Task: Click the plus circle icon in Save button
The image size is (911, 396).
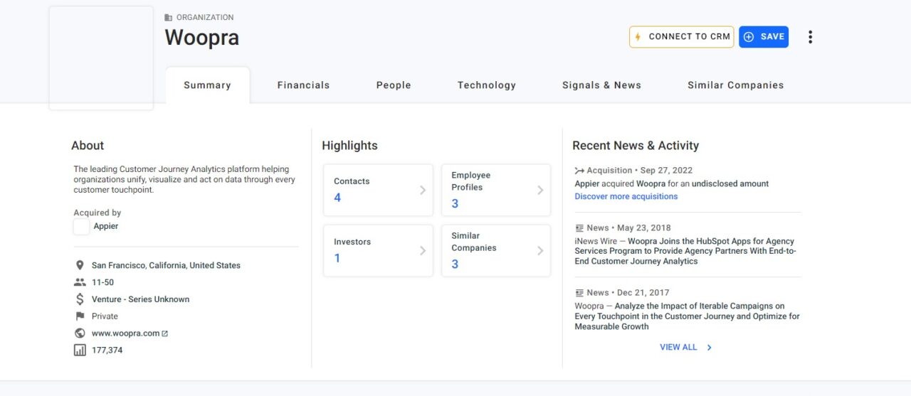Action: coord(749,37)
